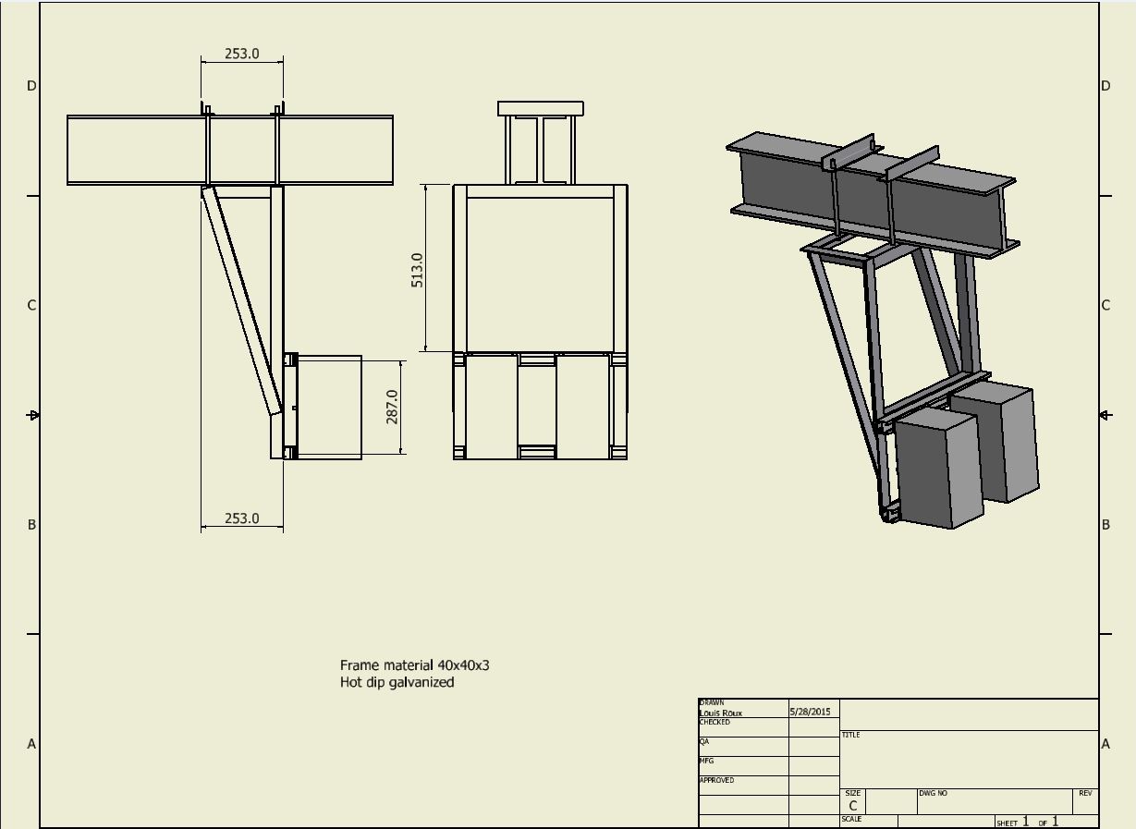
Task: Select the TITLE field in title block
Action: 970,759
